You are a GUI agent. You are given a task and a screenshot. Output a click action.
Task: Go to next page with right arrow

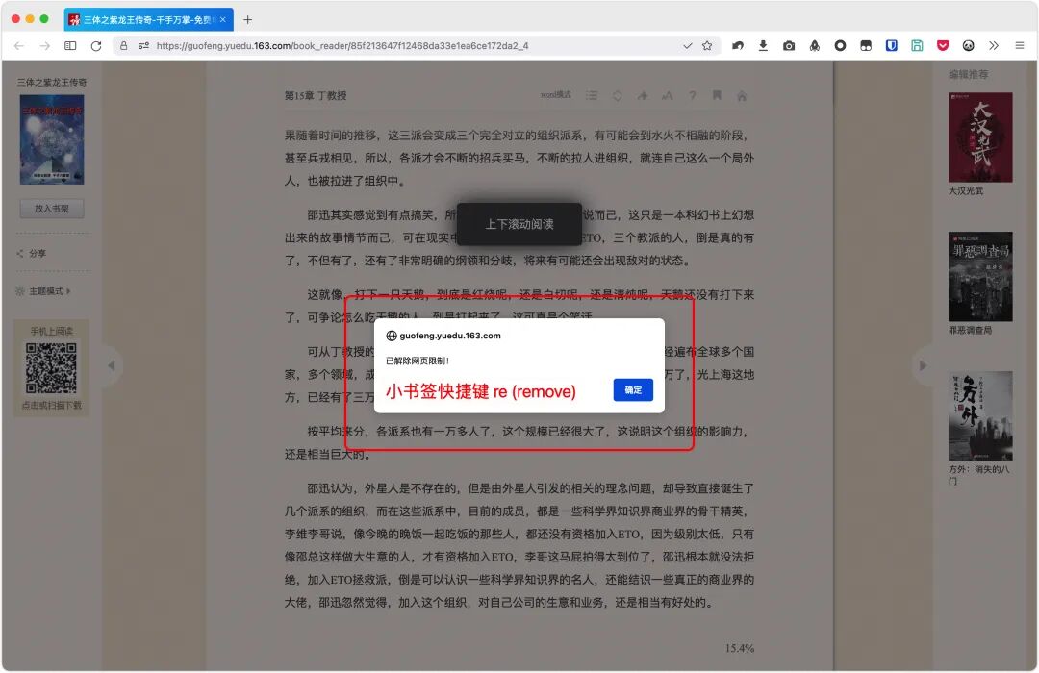923,365
